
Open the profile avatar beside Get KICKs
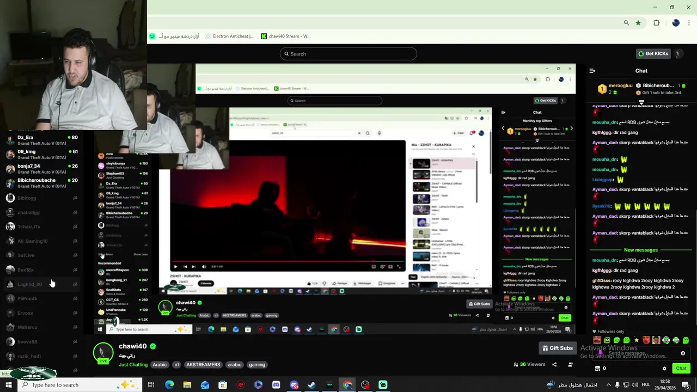(678, 53)
